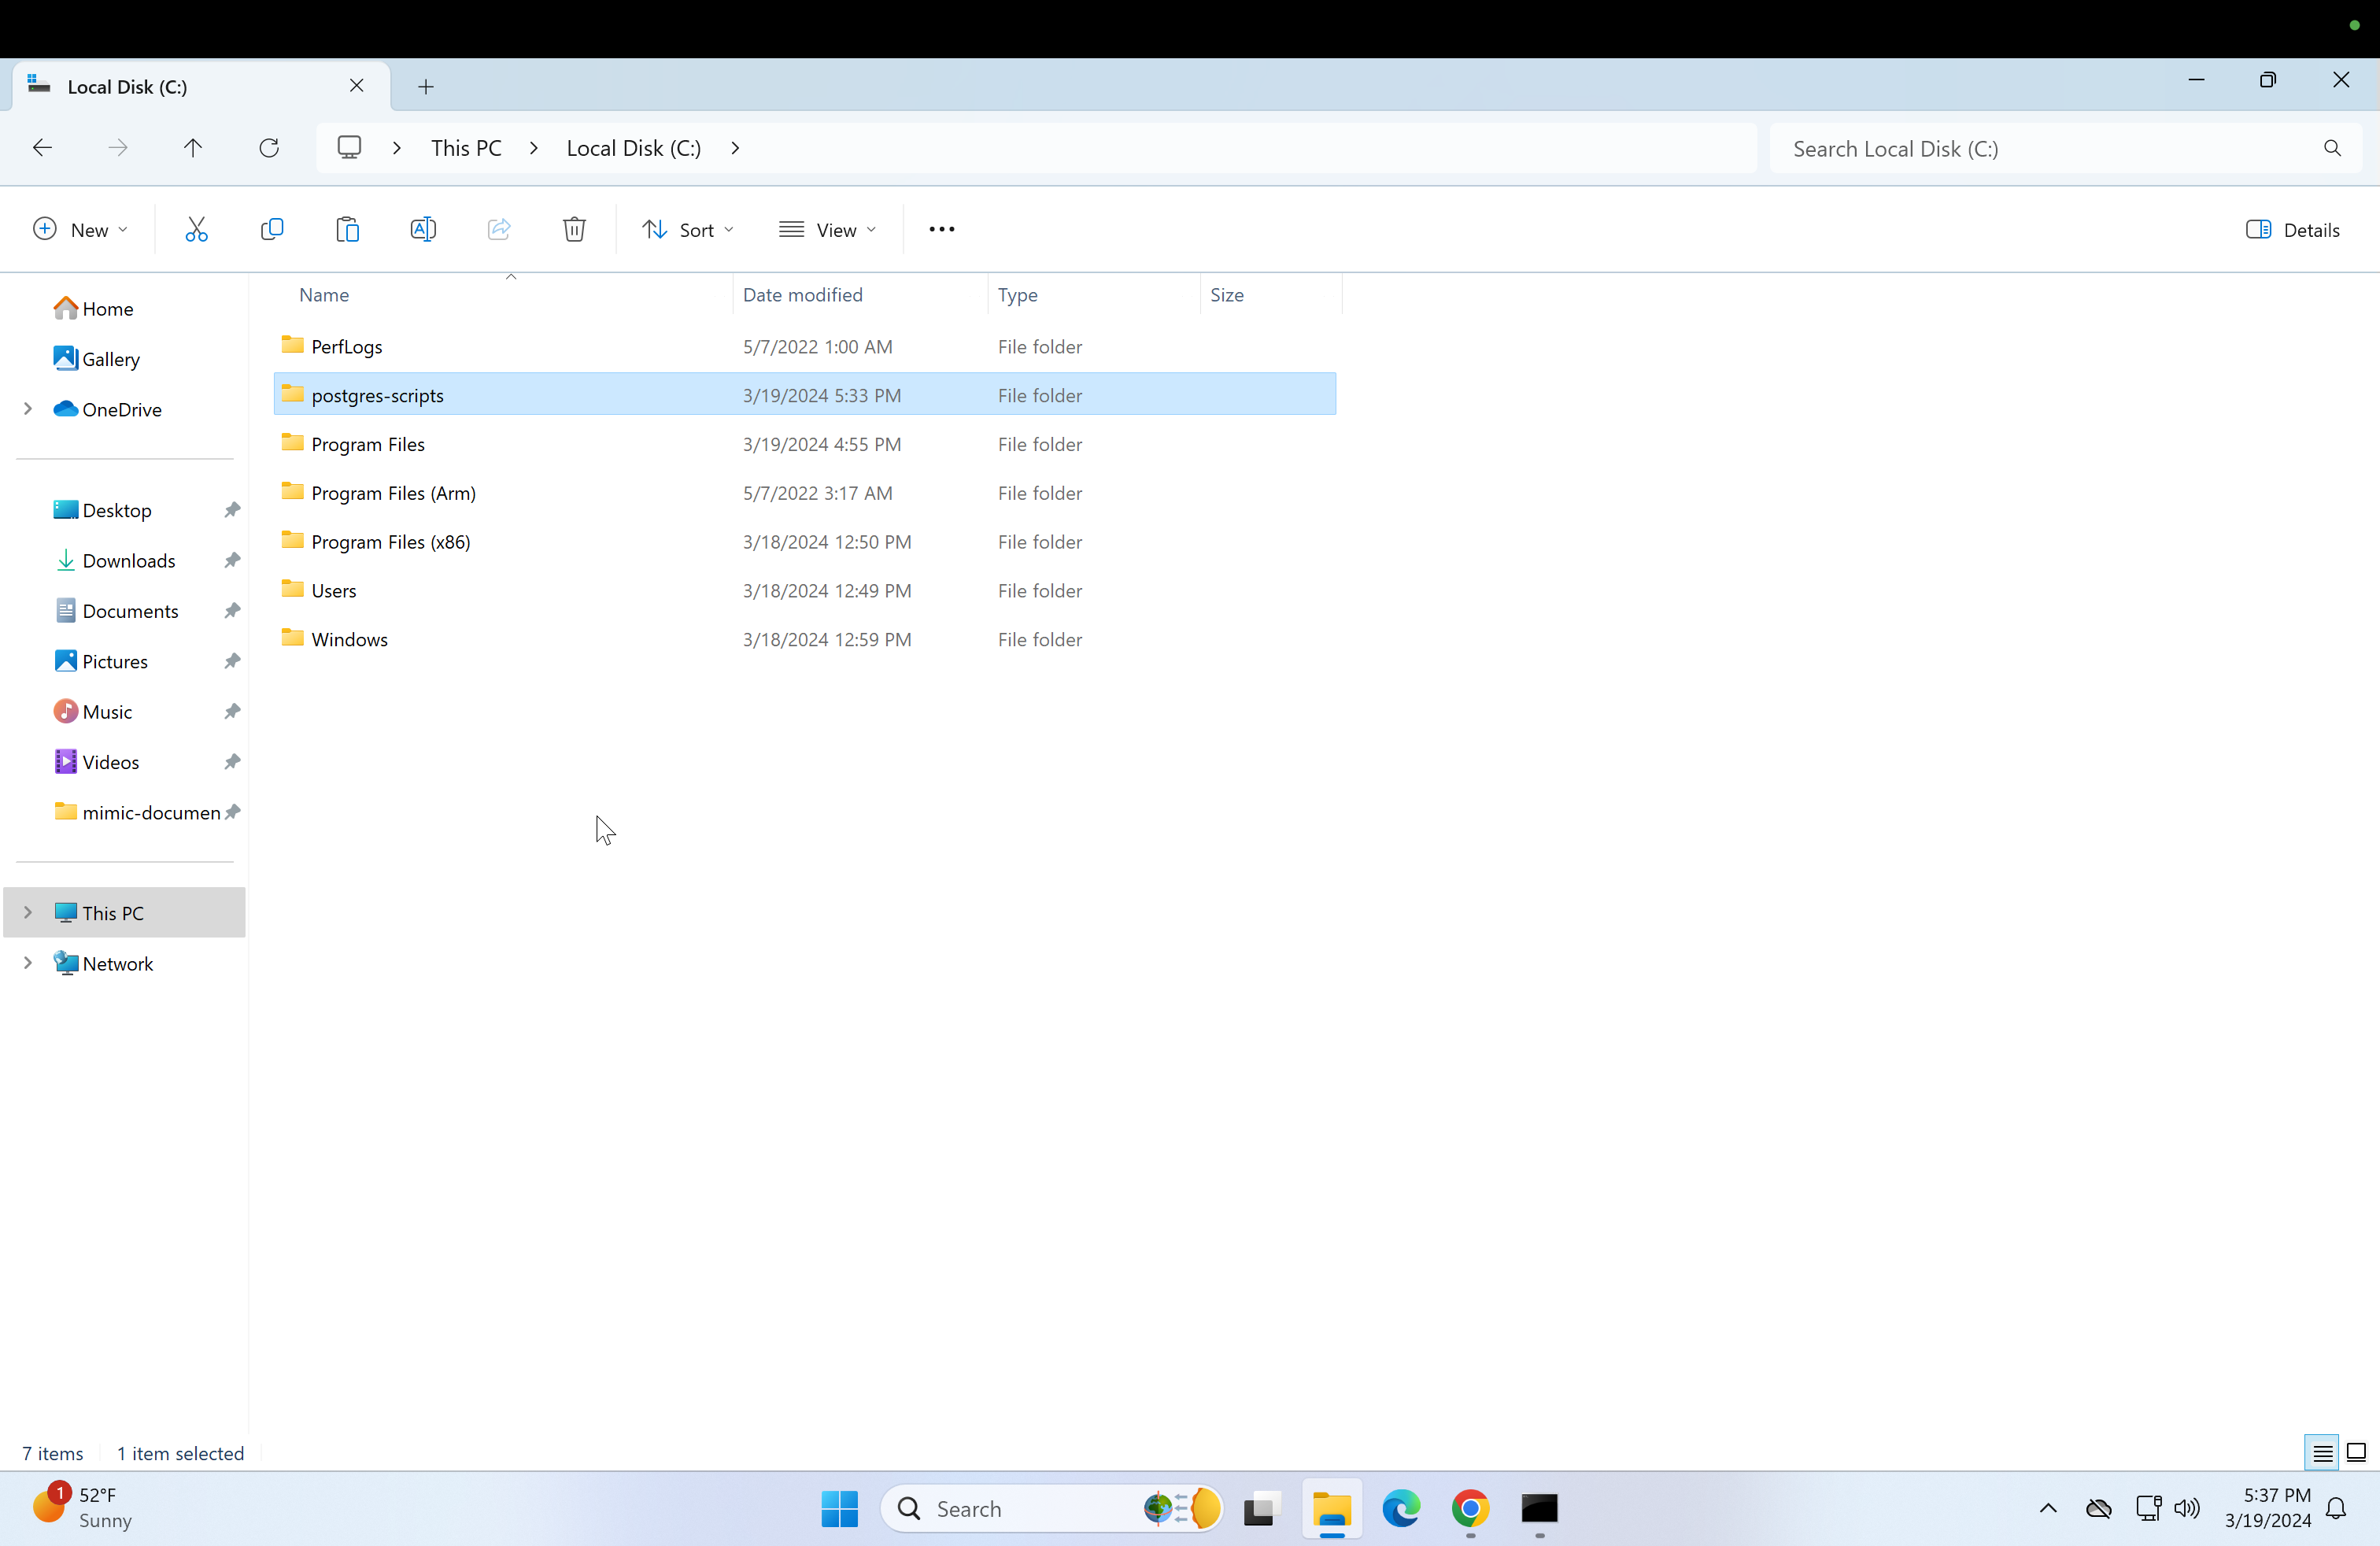Go up one folder level
The width and height of the screenshot is (2380, 1546).
pyautogui.click(x=193, y=148)
